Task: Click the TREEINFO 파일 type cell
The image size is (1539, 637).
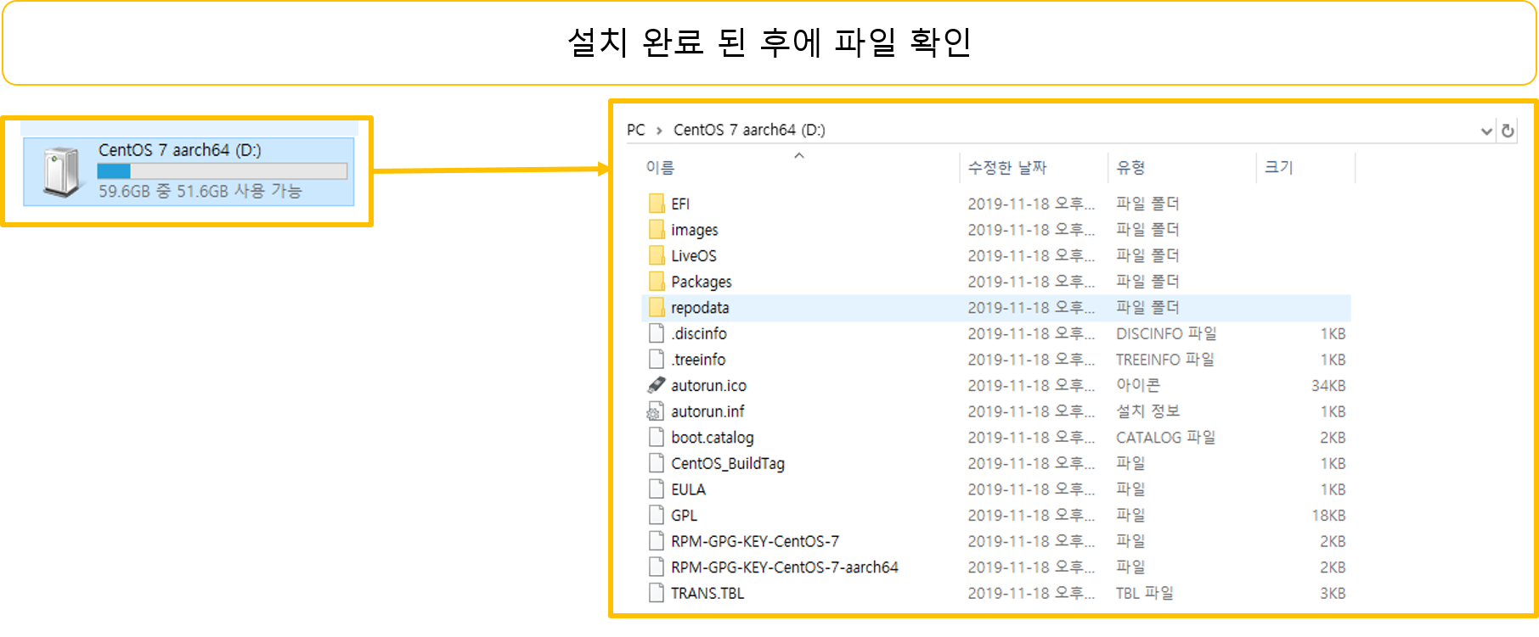Action: point(1165,360)
